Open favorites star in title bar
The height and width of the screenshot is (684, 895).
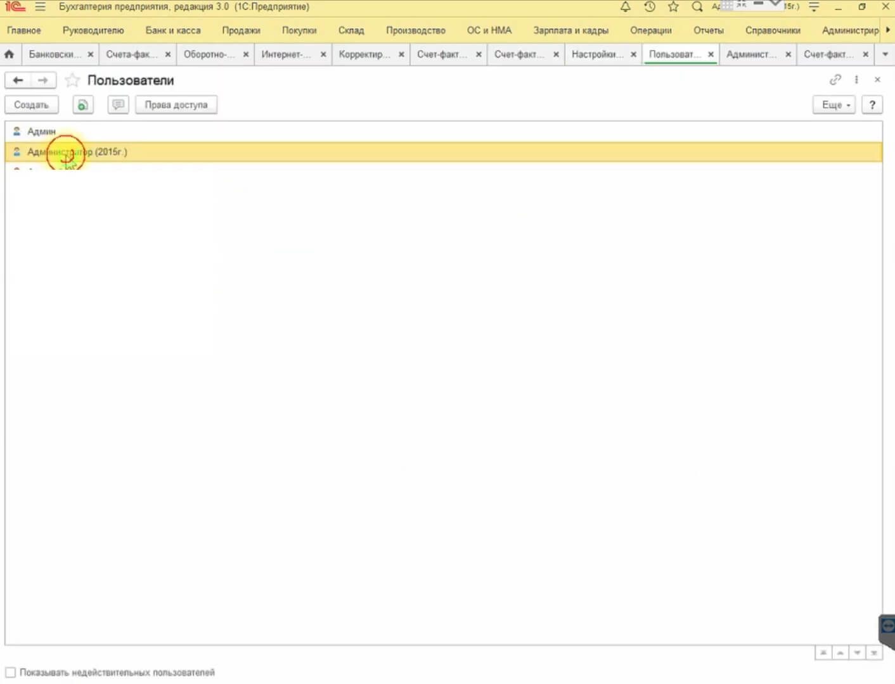(x=673, y=7)
